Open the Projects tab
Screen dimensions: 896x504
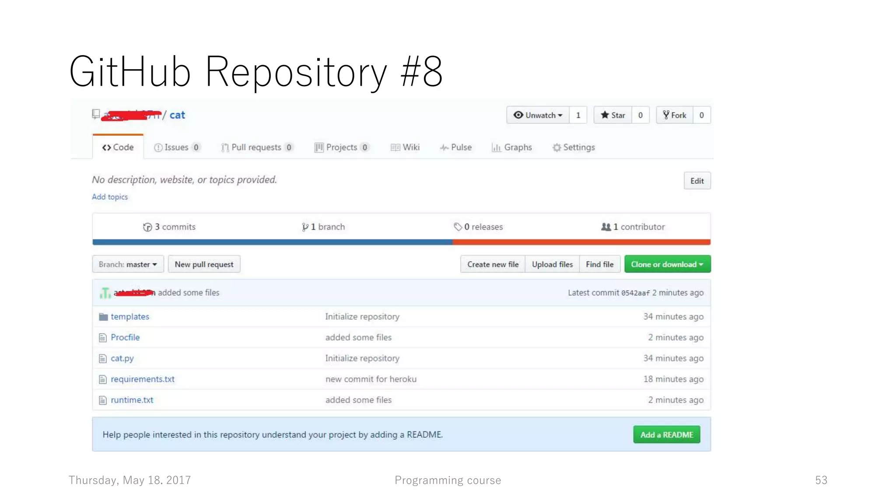pos(342,147)
